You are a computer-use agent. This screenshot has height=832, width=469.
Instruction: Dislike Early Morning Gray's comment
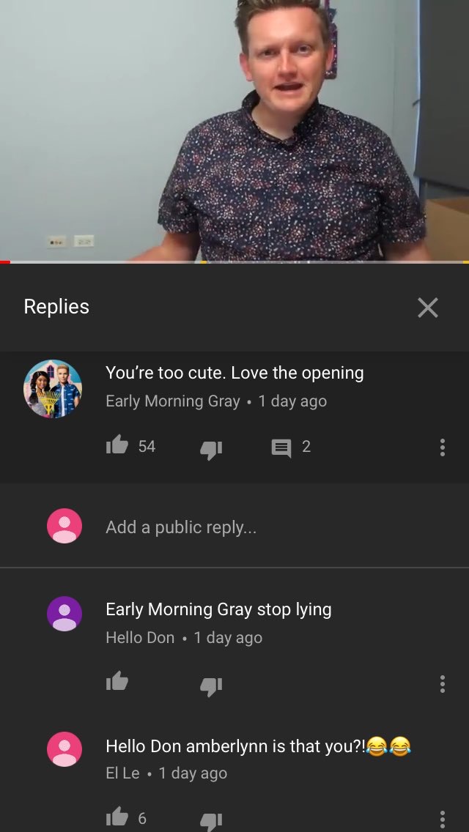(x=211, y=450)
